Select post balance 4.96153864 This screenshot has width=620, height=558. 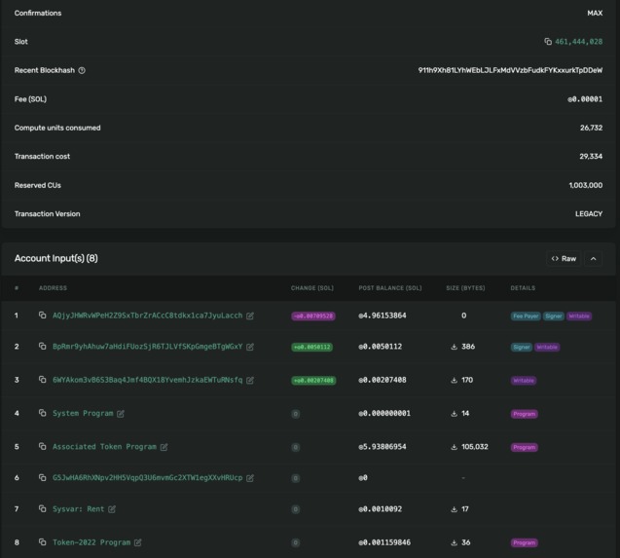tap(382, 316)
